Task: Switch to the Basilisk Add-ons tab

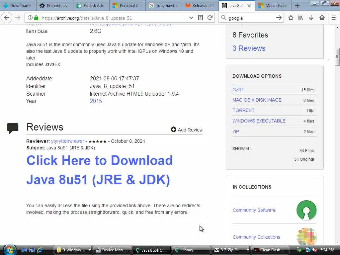Action: (x=91, y=6)
